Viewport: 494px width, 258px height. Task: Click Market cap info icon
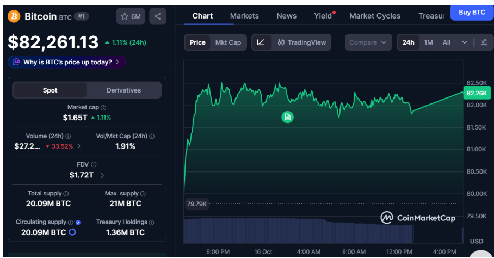pos(103,108)
